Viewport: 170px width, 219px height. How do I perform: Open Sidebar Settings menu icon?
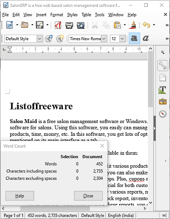click(x=163, y=52)
